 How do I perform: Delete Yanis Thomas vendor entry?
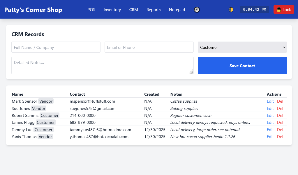point(280,137)
